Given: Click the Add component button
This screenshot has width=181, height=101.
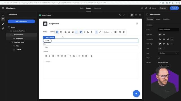Looking at the screenshot, I should point(21,21).
